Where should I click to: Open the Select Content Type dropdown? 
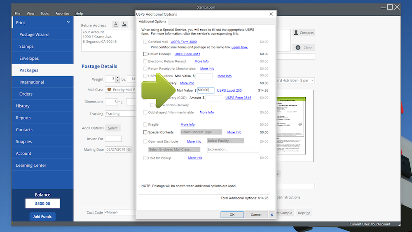click(x=201, y=132)
